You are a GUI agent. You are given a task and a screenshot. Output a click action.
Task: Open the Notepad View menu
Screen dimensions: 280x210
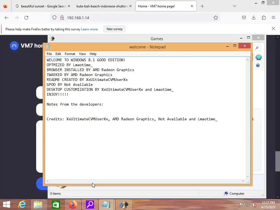pyautogui.click(x=82, y=54)
